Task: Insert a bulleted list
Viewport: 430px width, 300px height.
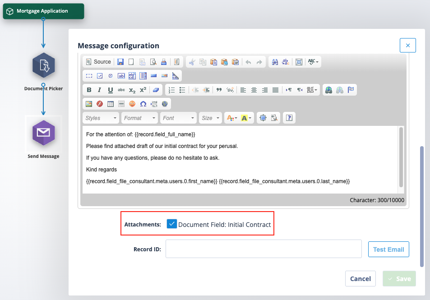Action: tap(182, 90)
